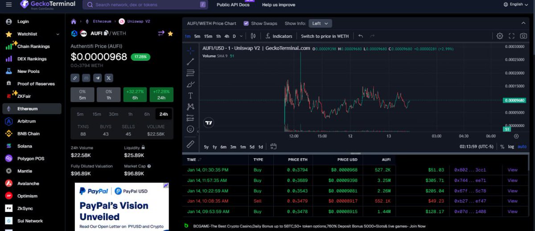Click the breadcrumb home icon
The image size is (535, 231).
(74, 21)
